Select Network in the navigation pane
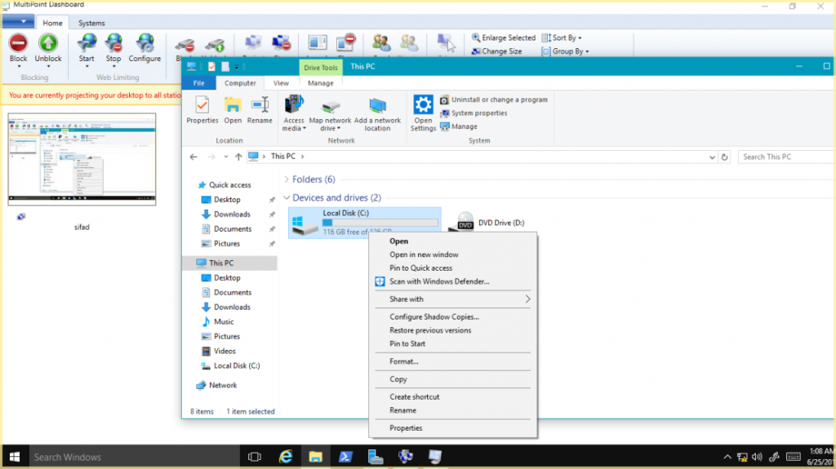The width and height of the screenshot is (836, 469). 222,385
